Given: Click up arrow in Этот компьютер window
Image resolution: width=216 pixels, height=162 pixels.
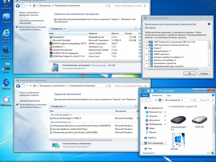Looking at the screenshot, I should [x=156, y=100].
